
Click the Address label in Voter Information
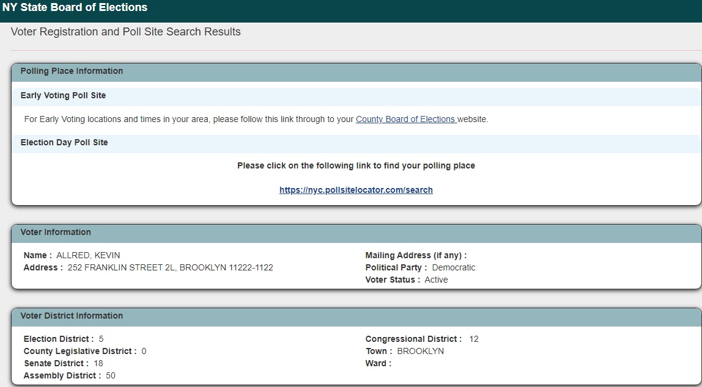(43, 268)
